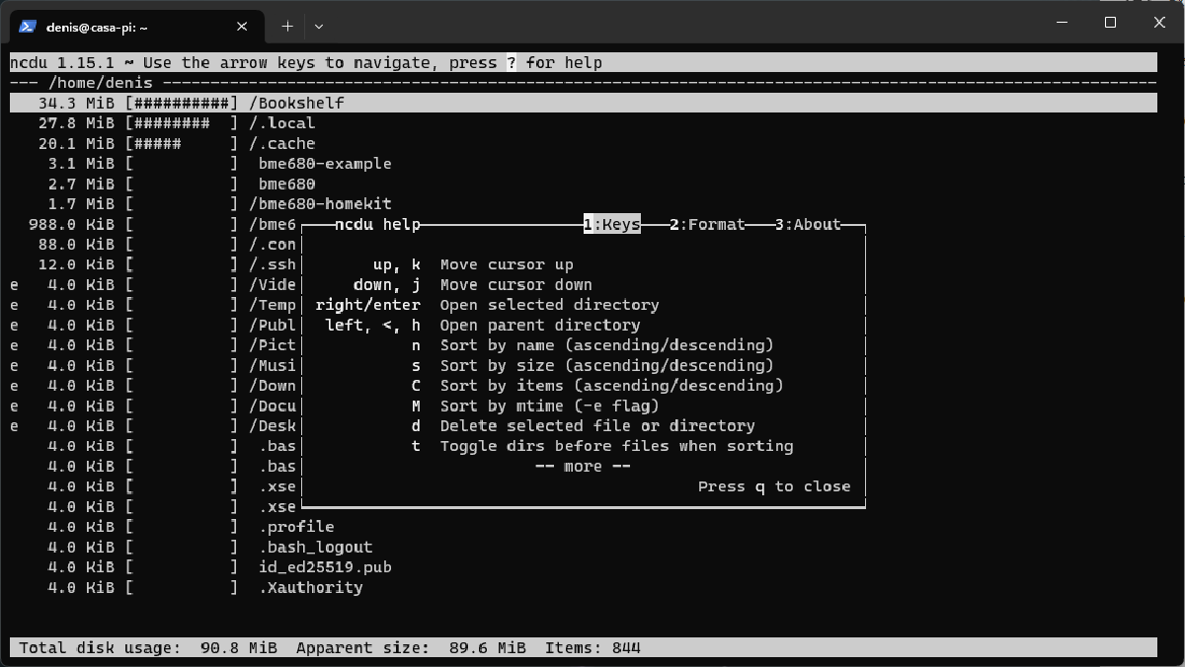Click the 'Open parent directory' help line
The width and height of the screenshot is (1185, 667).
pos(540,325)
